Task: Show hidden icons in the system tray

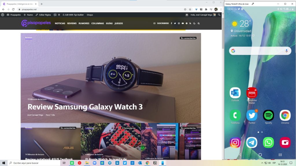Action: click(x=262, y=163)
